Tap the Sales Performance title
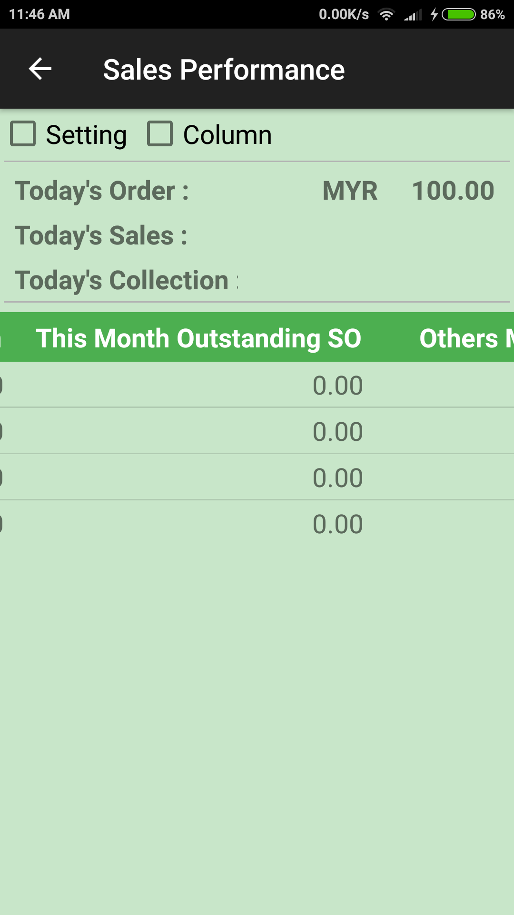514x915 pixels. [x=224, y=70]
